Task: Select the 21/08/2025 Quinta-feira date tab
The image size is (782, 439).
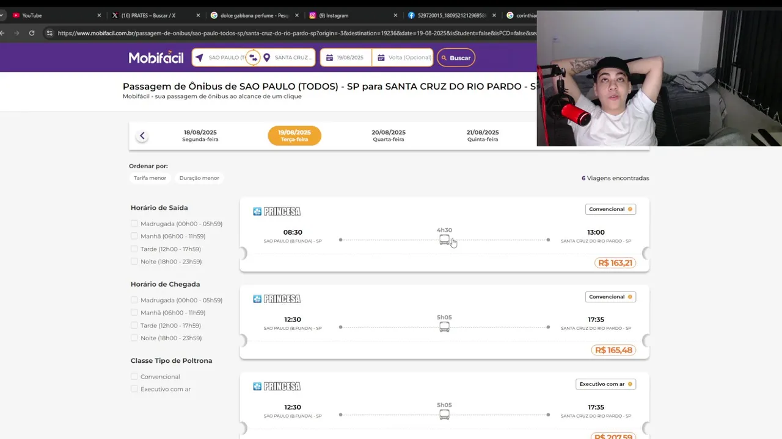Action: pyautogui.click(x=483, y=135)
